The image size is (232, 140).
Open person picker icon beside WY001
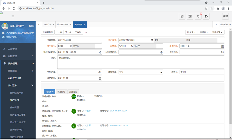point(132,46)
